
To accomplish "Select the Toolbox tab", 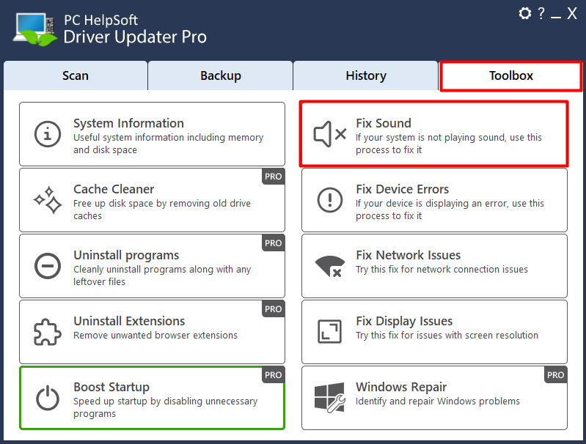I will pyautogui.click(x=511, y=75).
